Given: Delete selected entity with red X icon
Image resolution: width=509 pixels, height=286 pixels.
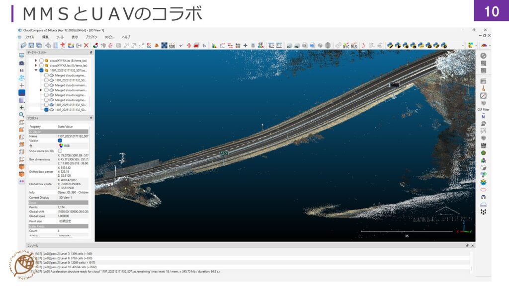Looking at the screenshot, I should pyautogui.click(x=86, y=45).
